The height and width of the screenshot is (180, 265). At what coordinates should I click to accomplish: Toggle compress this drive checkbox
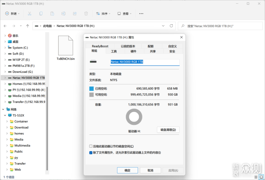(91, 146)
